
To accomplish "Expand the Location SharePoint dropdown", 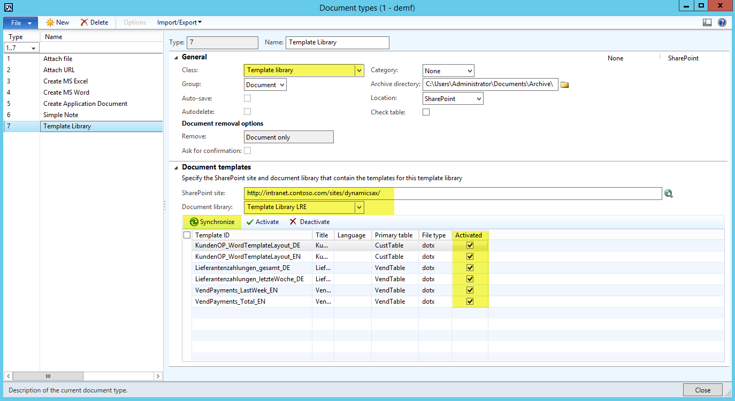I will coord(478,99).
